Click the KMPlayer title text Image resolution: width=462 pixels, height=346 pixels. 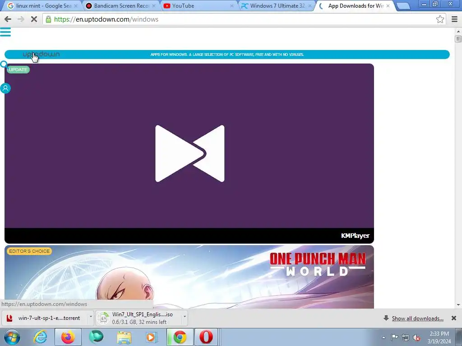pyautogui.click(x=355, y=236)
